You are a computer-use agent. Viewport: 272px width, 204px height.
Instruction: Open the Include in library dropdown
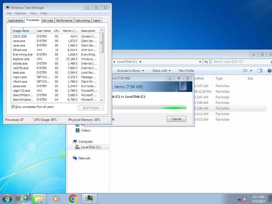click(x=131, y=71)
